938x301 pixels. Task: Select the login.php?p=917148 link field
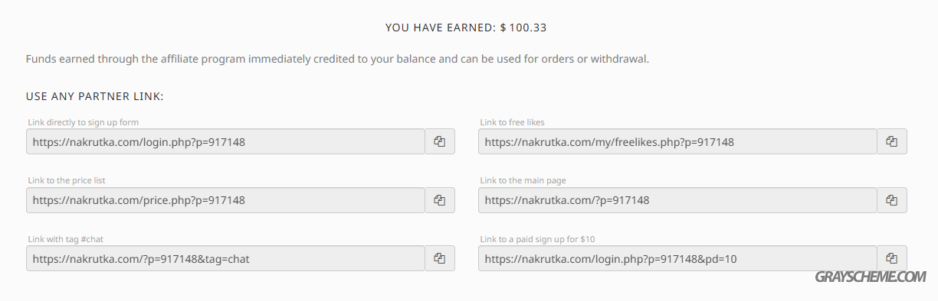click(225, 141)
